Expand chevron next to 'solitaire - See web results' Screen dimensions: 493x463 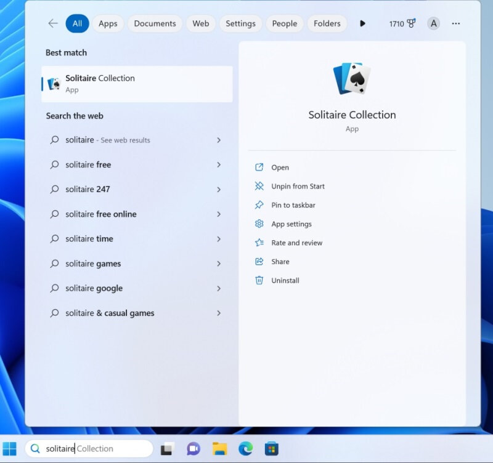pos(219,140)
